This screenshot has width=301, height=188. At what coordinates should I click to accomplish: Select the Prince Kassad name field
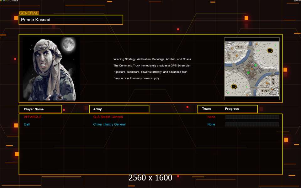(x=71, y=20)
